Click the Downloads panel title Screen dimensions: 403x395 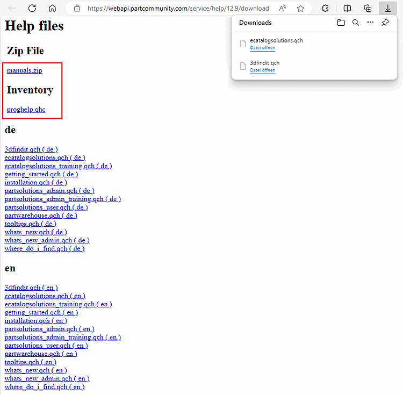[x=255, y=23]
